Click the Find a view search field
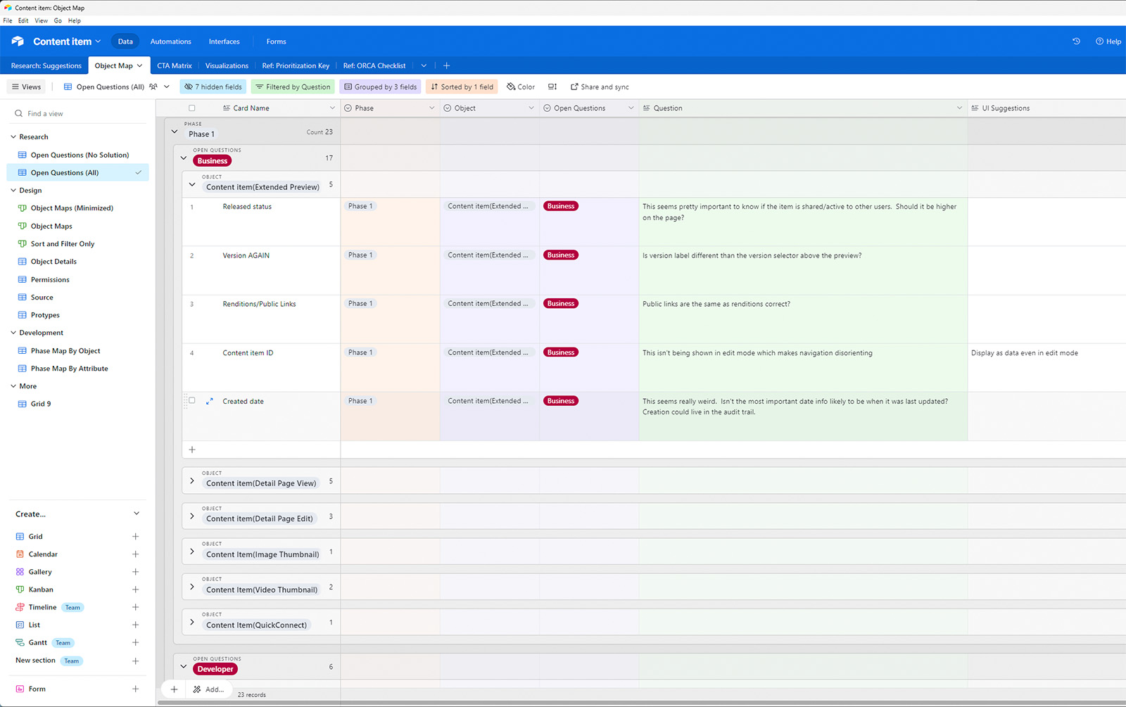The image size is (1126, 707). click(x=77, y=113)
